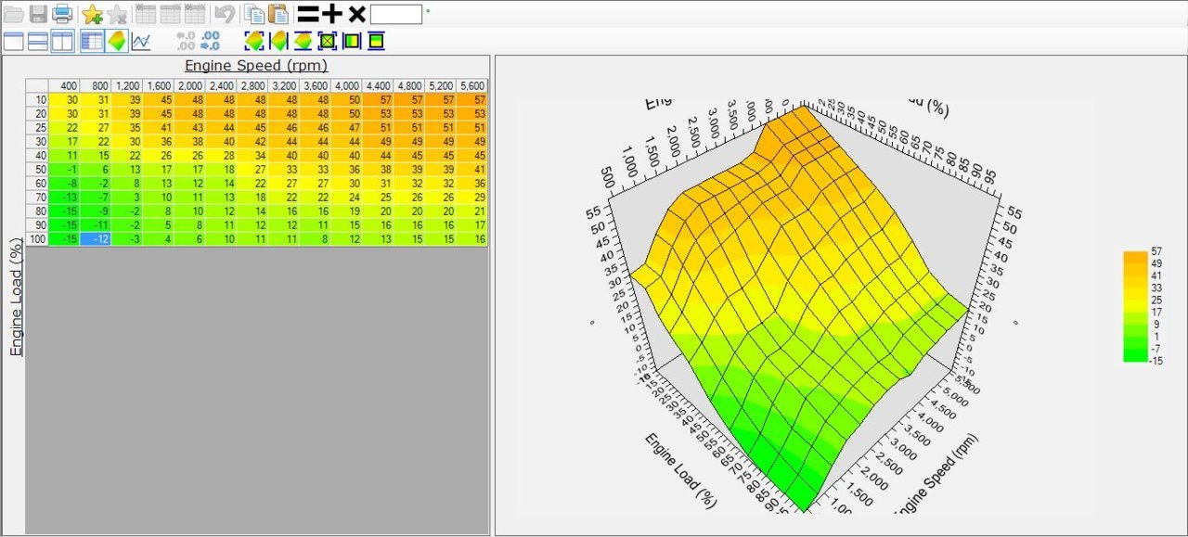Click the Engine Speed (rpm) axis title
Viewport: 1188px width, 537px height.
256,66
